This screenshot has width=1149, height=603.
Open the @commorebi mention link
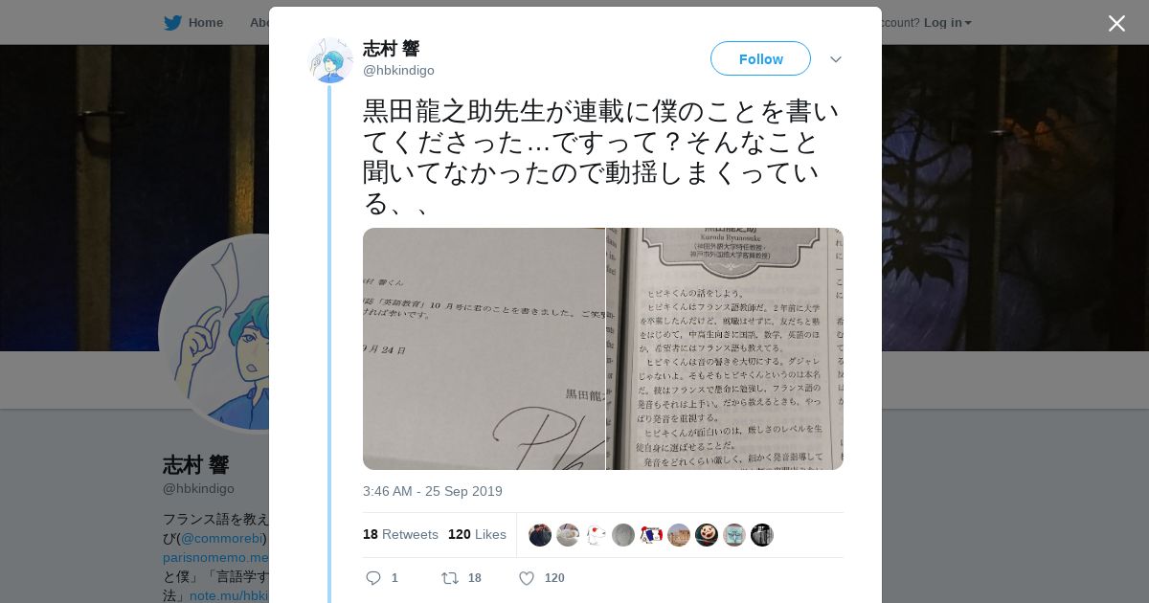[222, 538]
